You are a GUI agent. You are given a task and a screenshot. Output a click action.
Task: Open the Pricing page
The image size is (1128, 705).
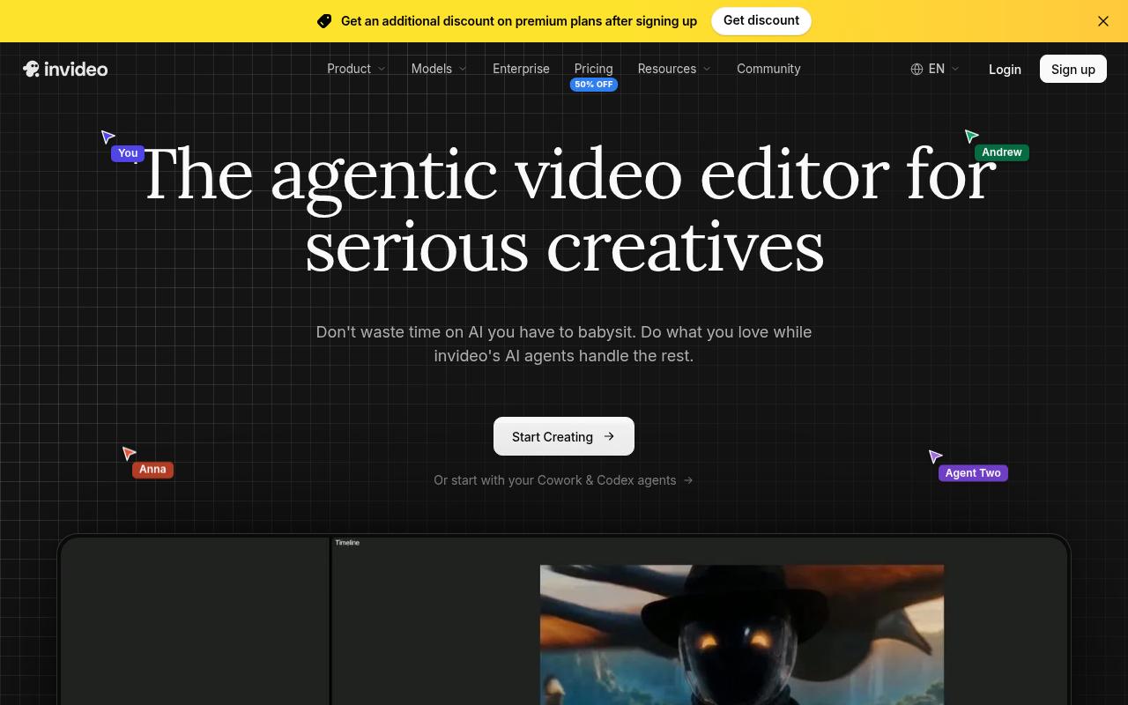(x=593, y=69)
